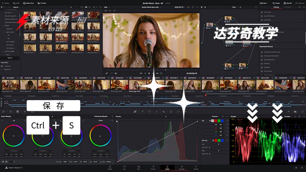This screenshot has height=172, width=306.
Task: Open the Curves palette icon
Action: tap(135, 112)
